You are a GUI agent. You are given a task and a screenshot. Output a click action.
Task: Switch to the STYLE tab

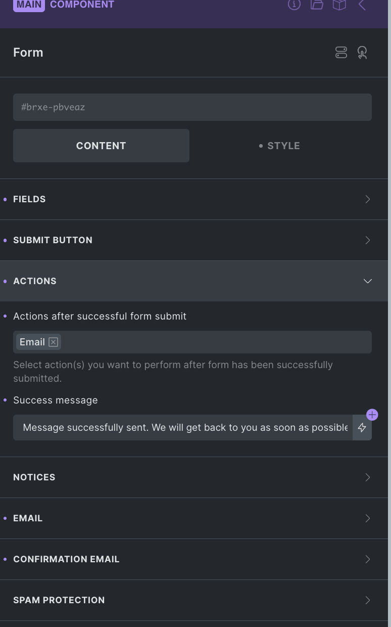pos(280,146)
